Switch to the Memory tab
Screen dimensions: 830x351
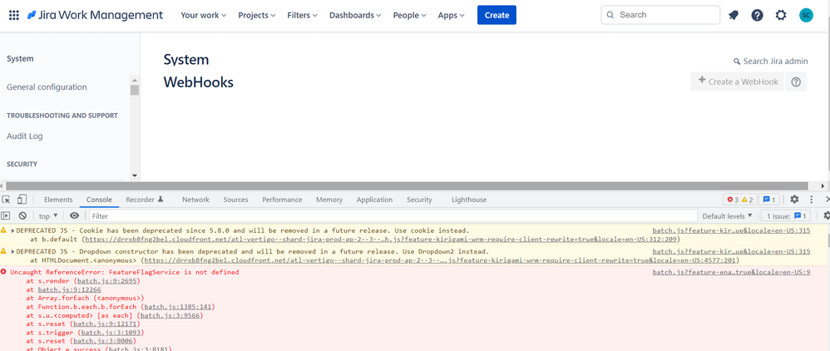pos(329,200)
